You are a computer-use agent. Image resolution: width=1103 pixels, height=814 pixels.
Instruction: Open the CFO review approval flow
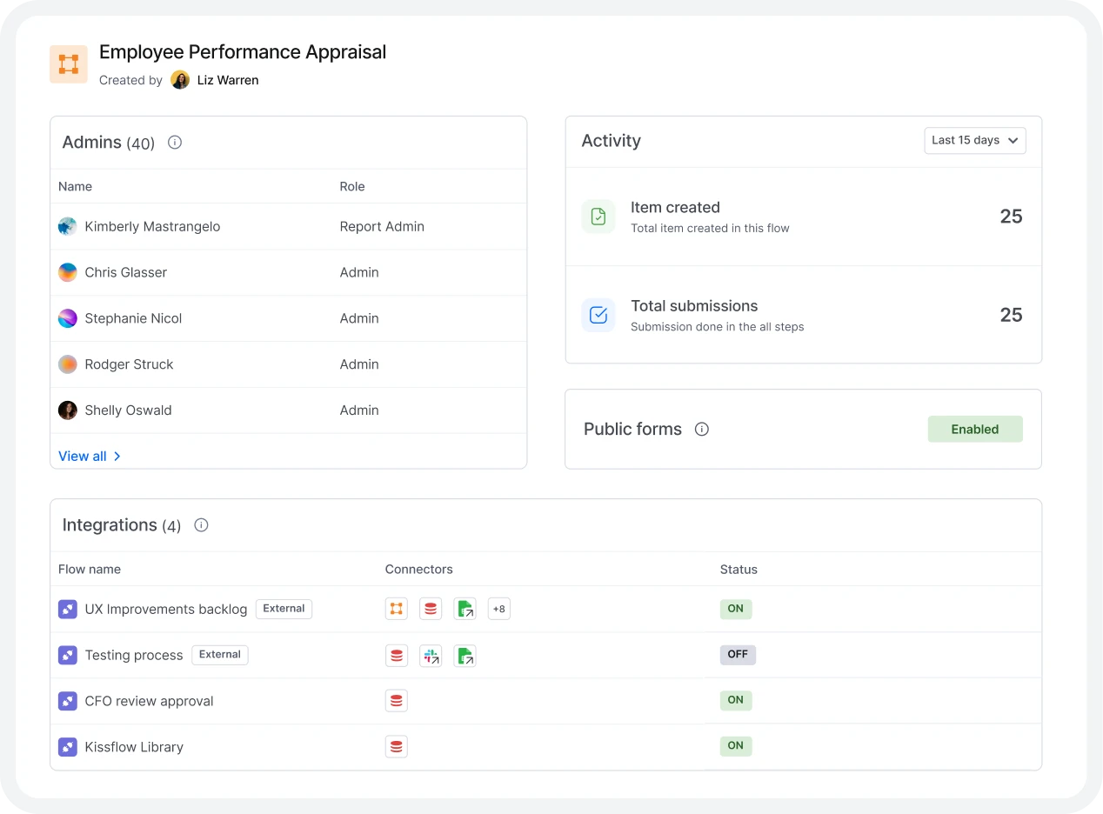click(x=149, y=701)
